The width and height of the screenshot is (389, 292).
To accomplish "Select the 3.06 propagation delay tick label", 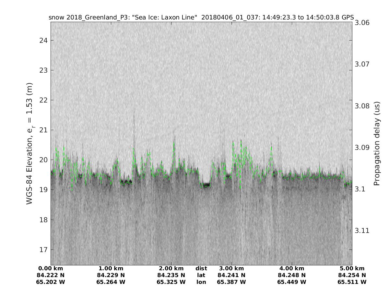I will click(362, 23).
